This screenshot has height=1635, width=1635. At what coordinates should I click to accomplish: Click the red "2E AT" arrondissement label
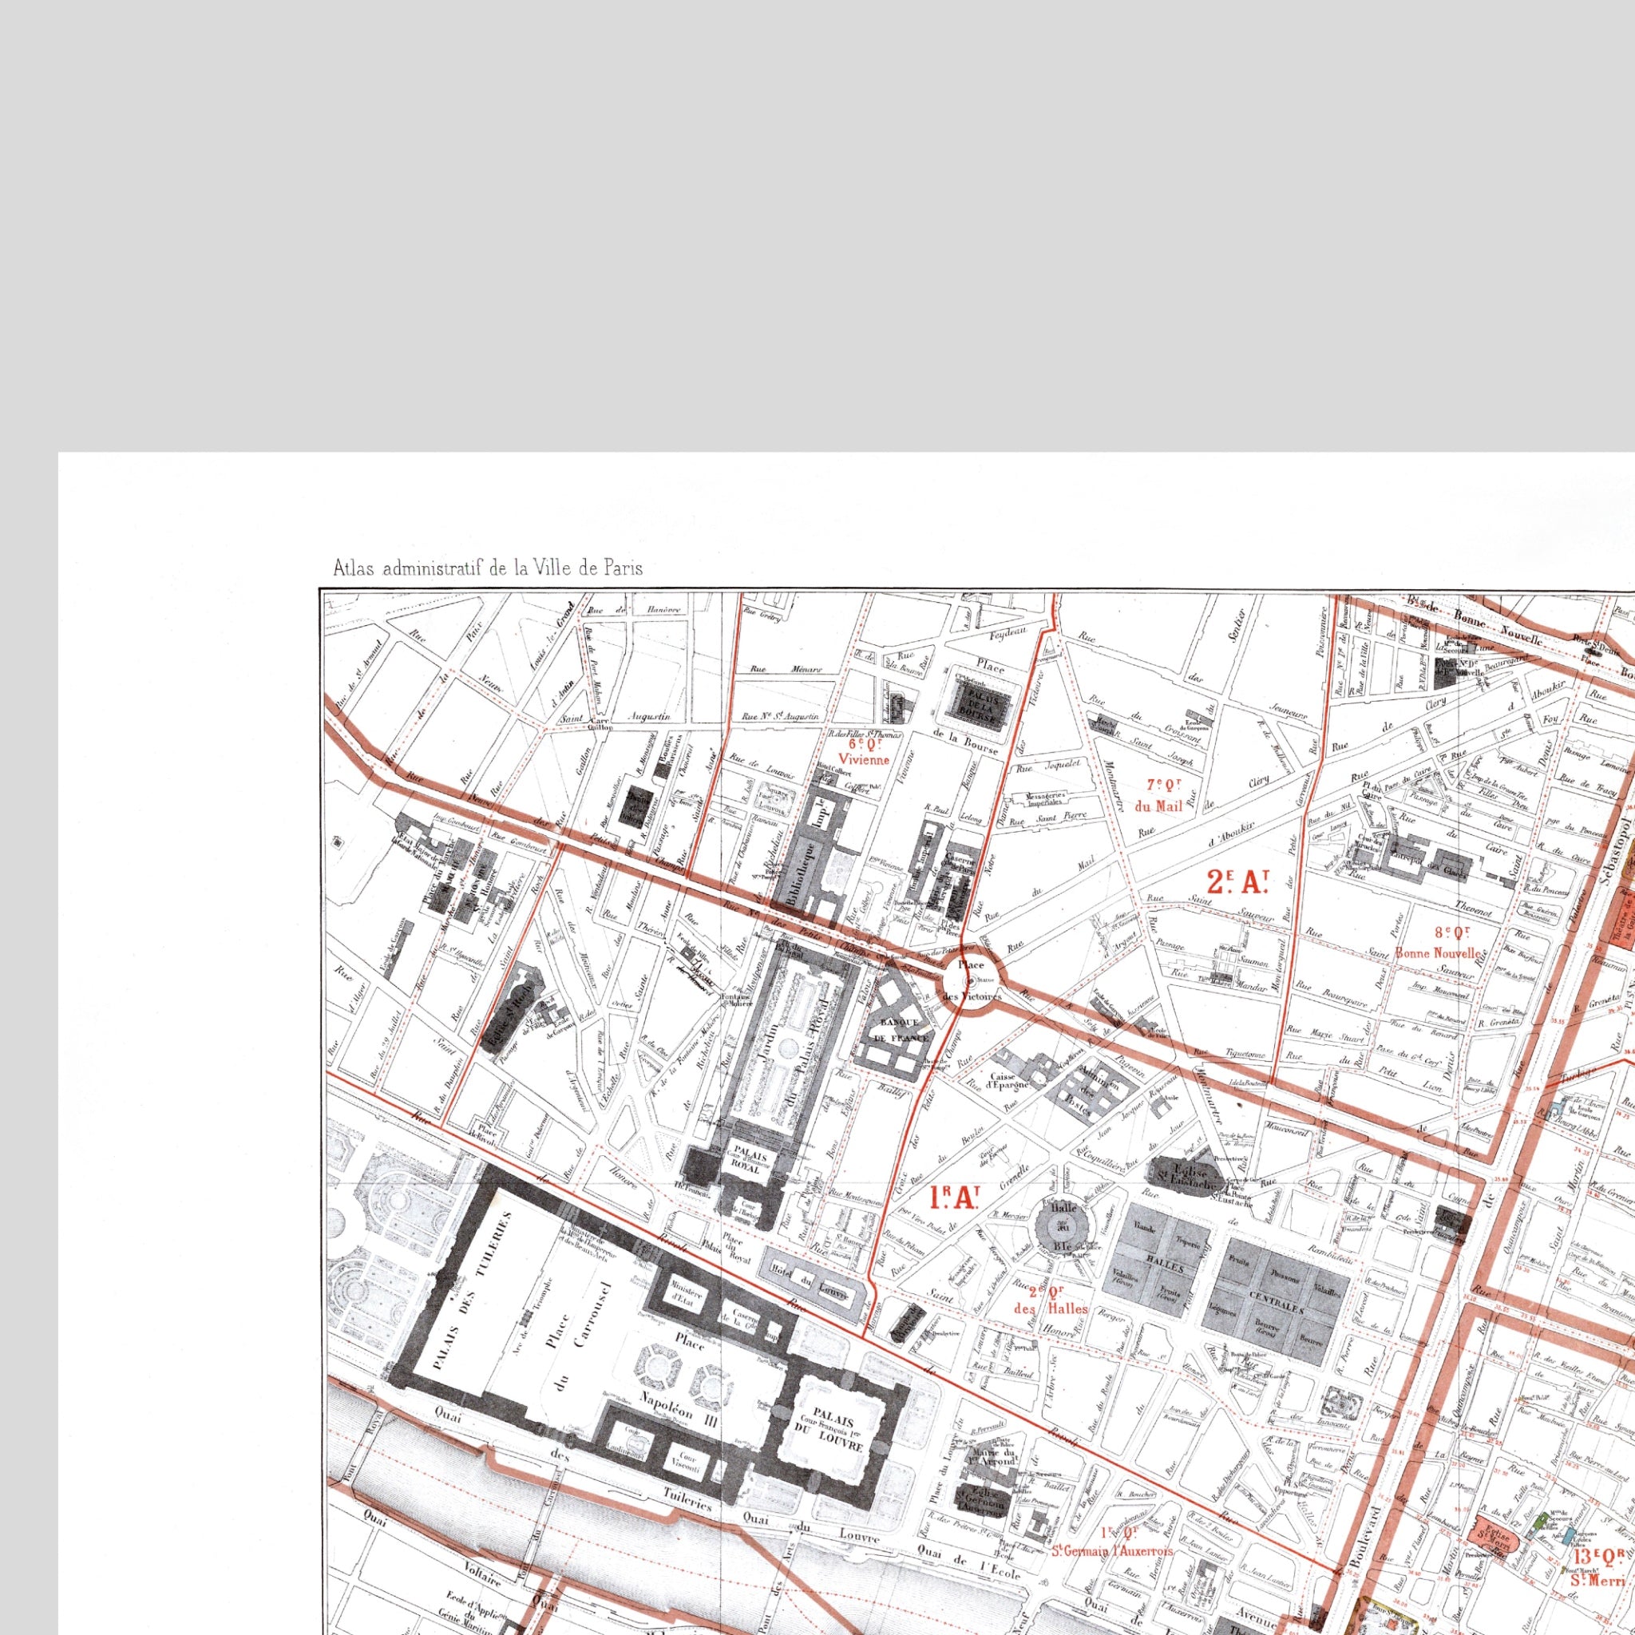(1241, 883)
